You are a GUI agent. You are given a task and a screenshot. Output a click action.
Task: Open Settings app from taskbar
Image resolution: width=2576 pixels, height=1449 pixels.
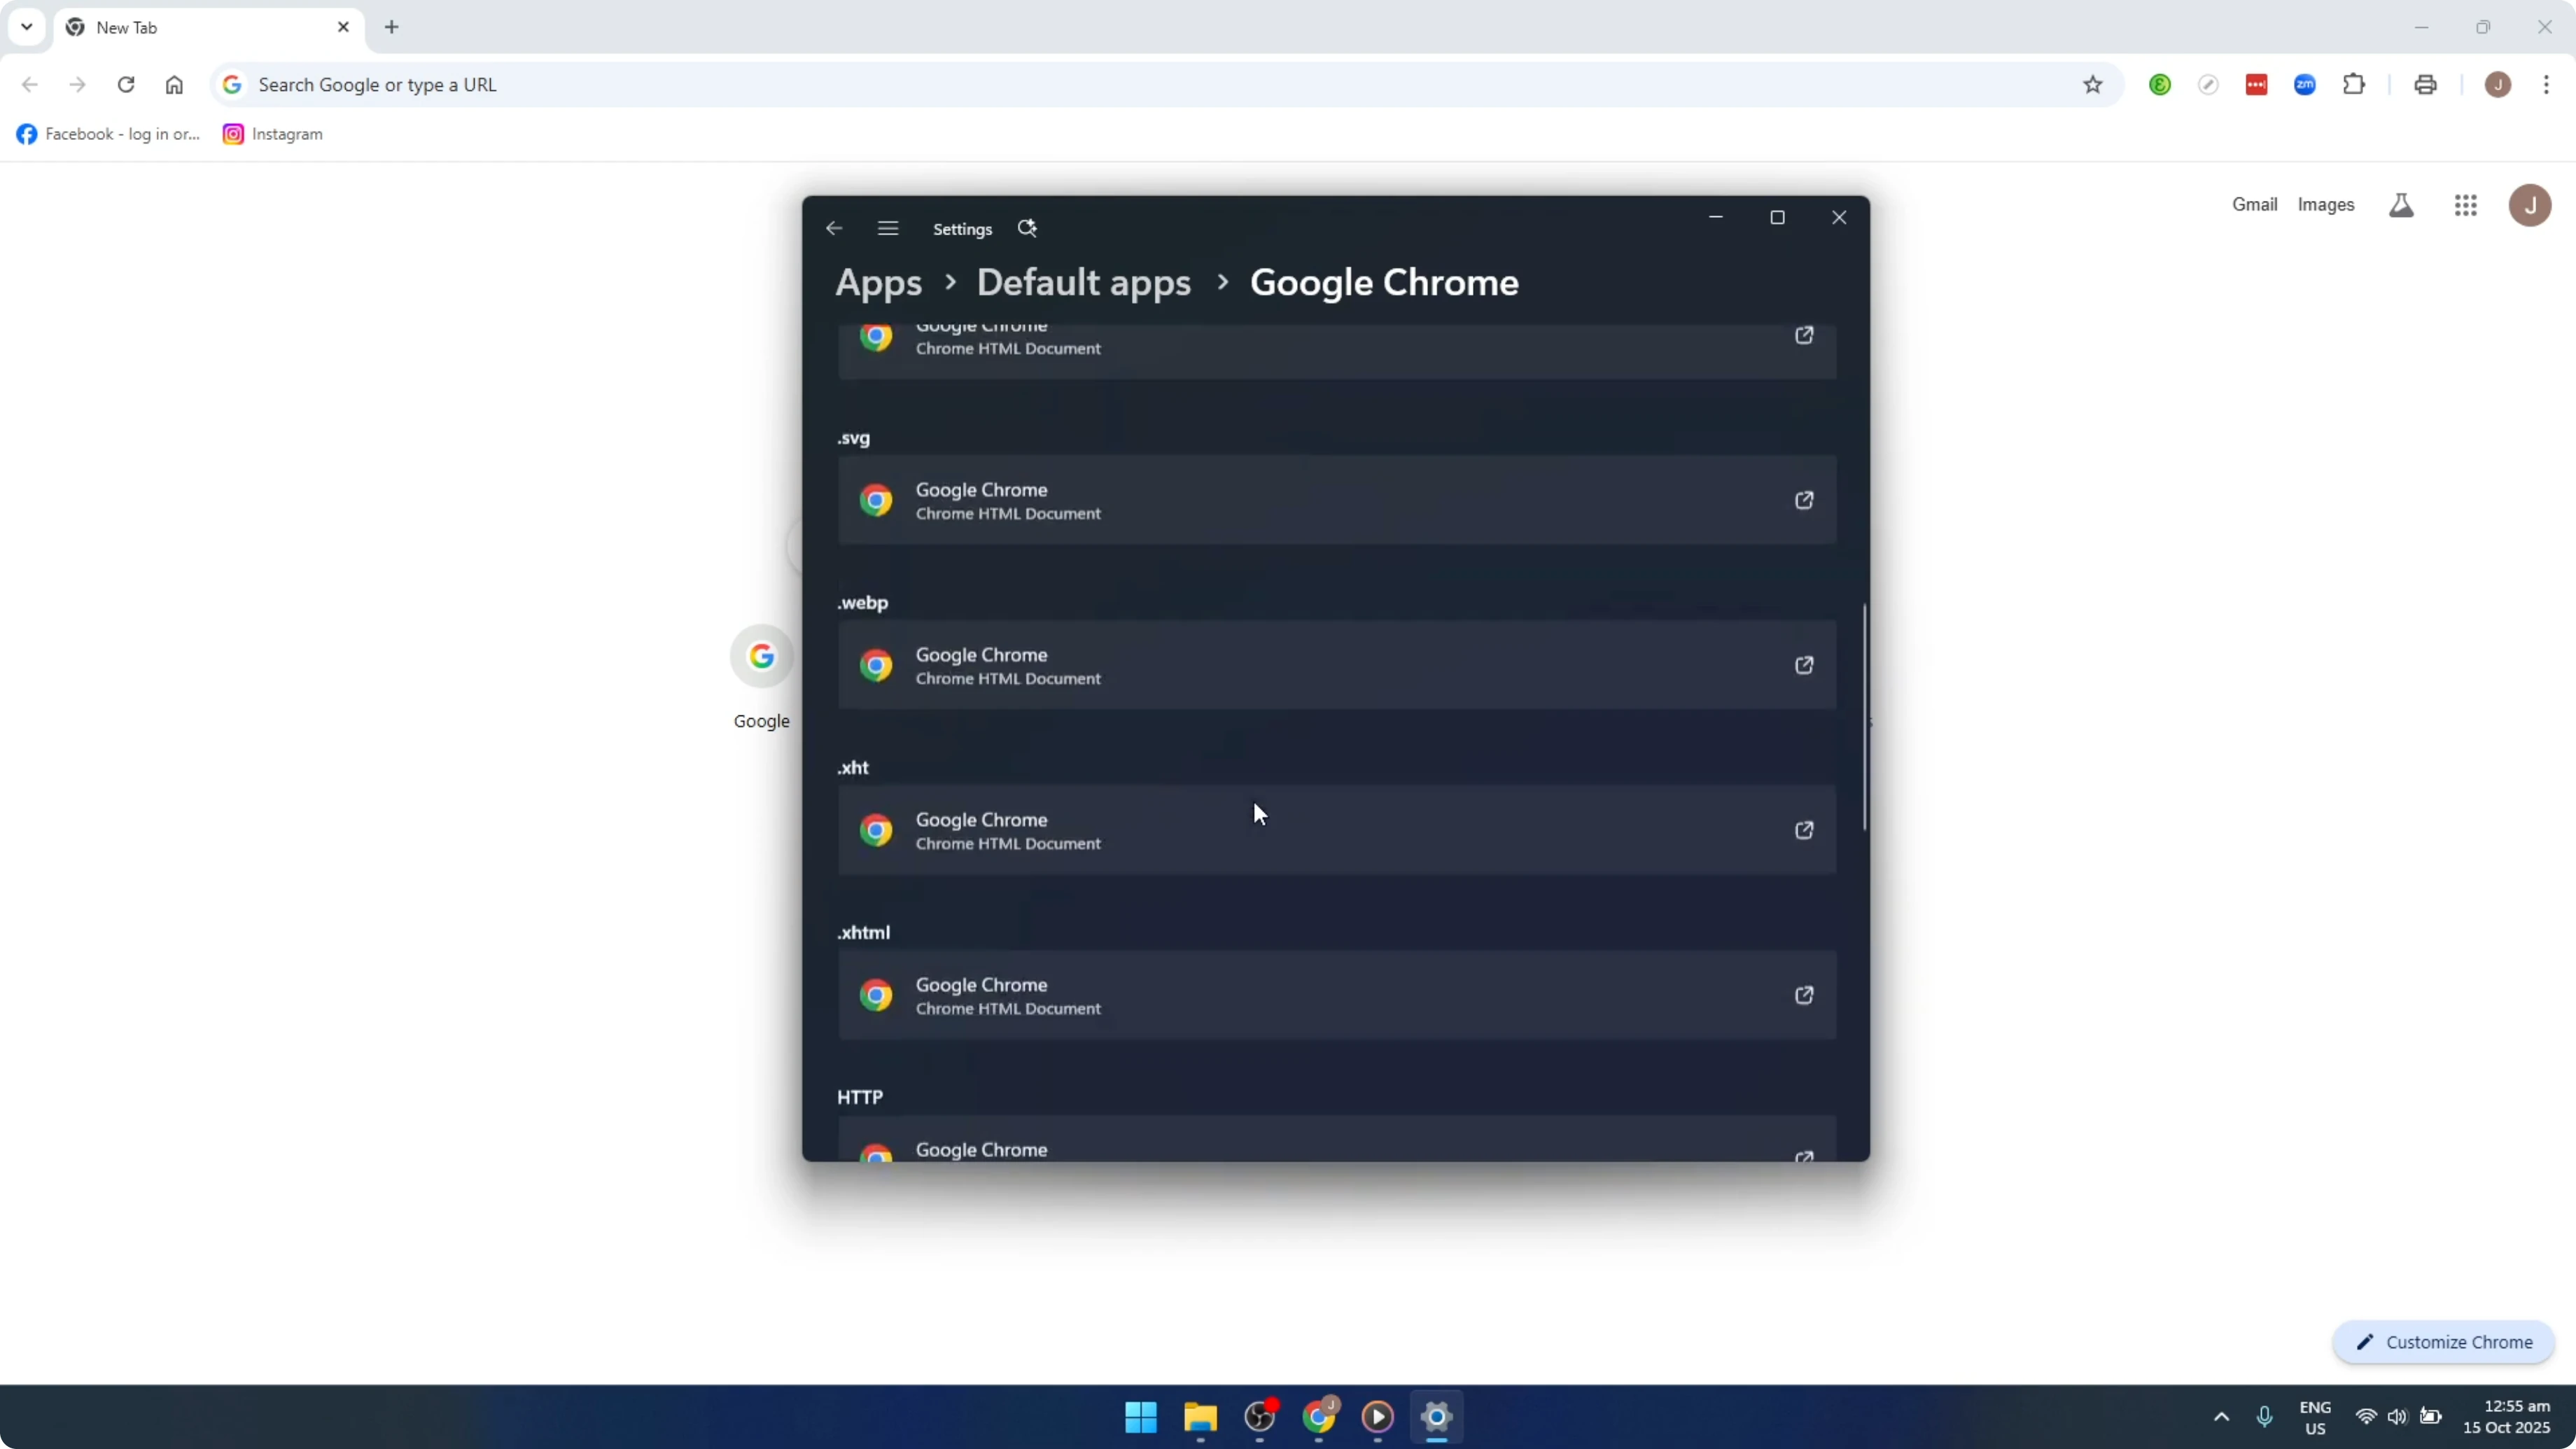click(1437, 1417)
